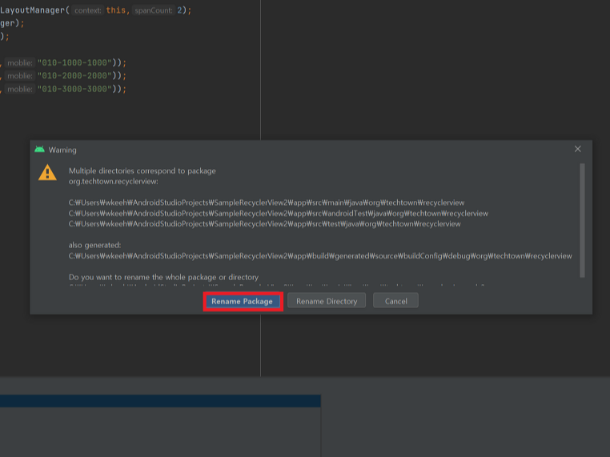The width and height of the screenshot is (610, 457).
Task: Click the "010-3000-3000" string in code
Action: (x=74, y=89)
